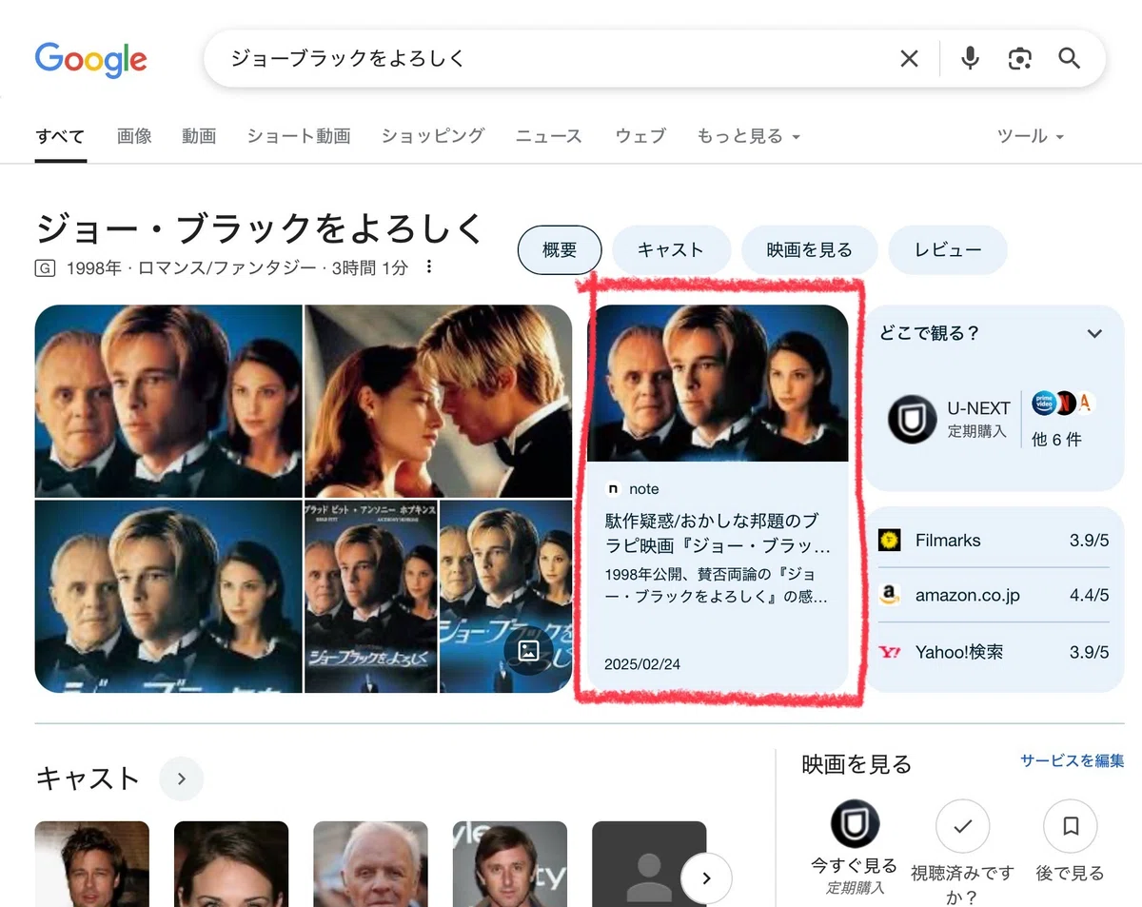
Task: Click the Yahoo!検索 rating icon
Action: 890,653
